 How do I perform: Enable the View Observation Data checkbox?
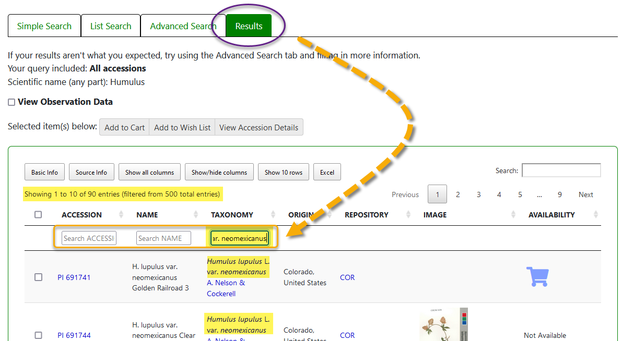(x=11, y=103)
